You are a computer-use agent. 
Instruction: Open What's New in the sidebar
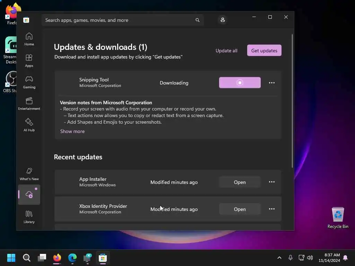[29, 174]
